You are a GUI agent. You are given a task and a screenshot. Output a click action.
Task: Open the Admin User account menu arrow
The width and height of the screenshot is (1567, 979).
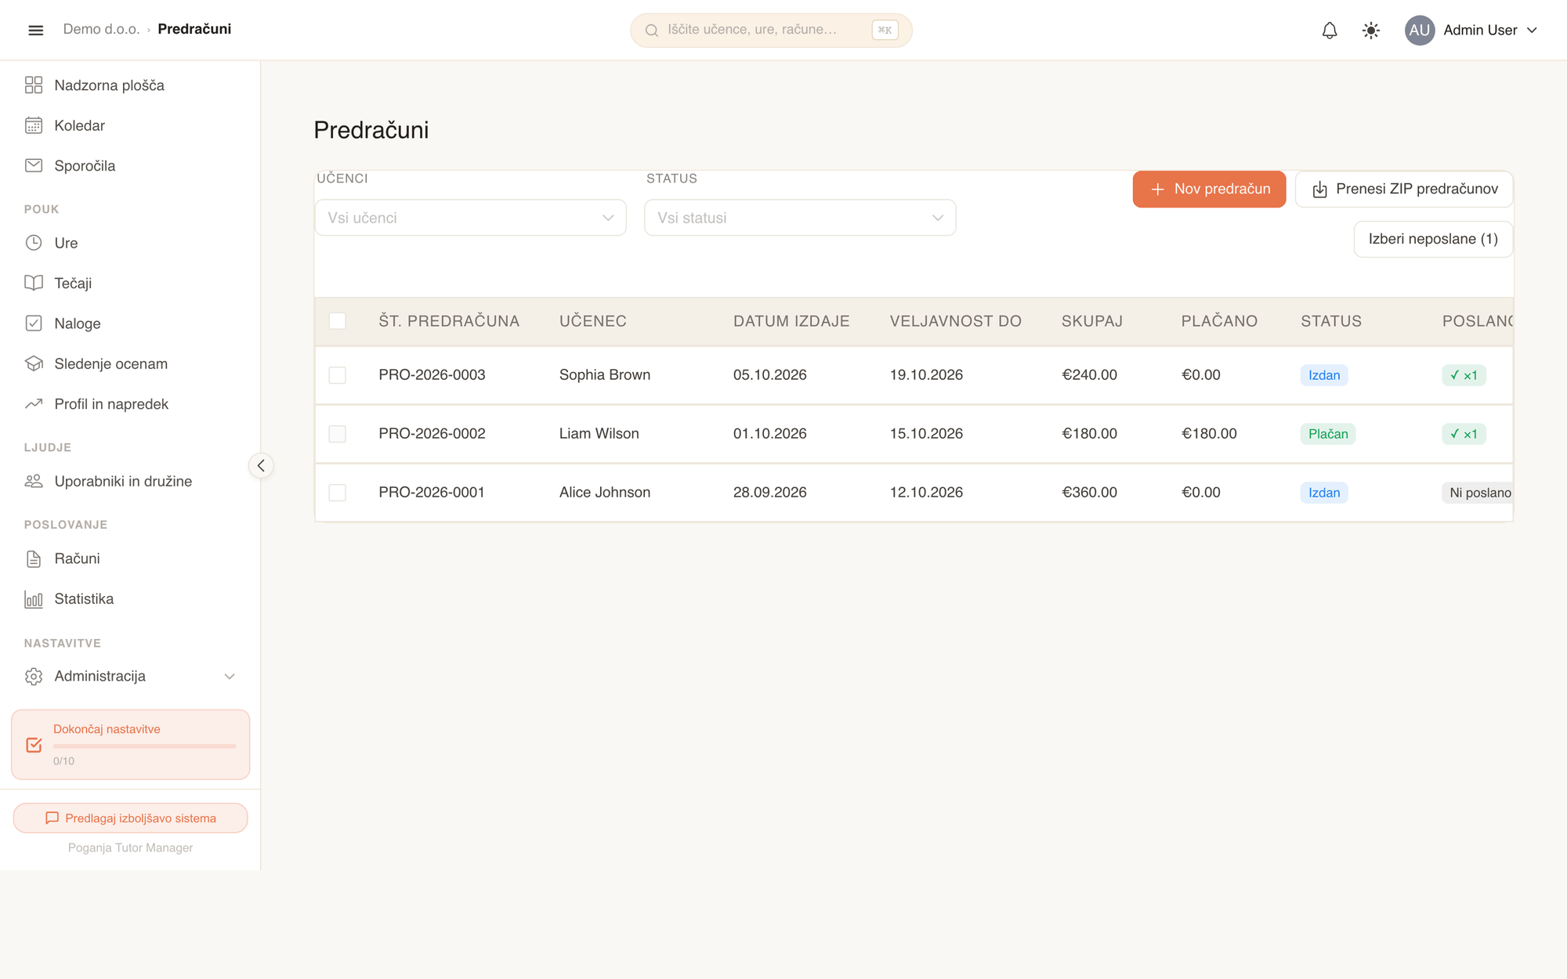1532,31
